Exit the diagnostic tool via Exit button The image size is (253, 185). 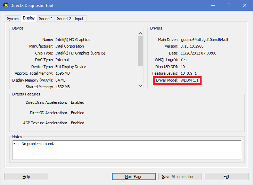[226, 177]
